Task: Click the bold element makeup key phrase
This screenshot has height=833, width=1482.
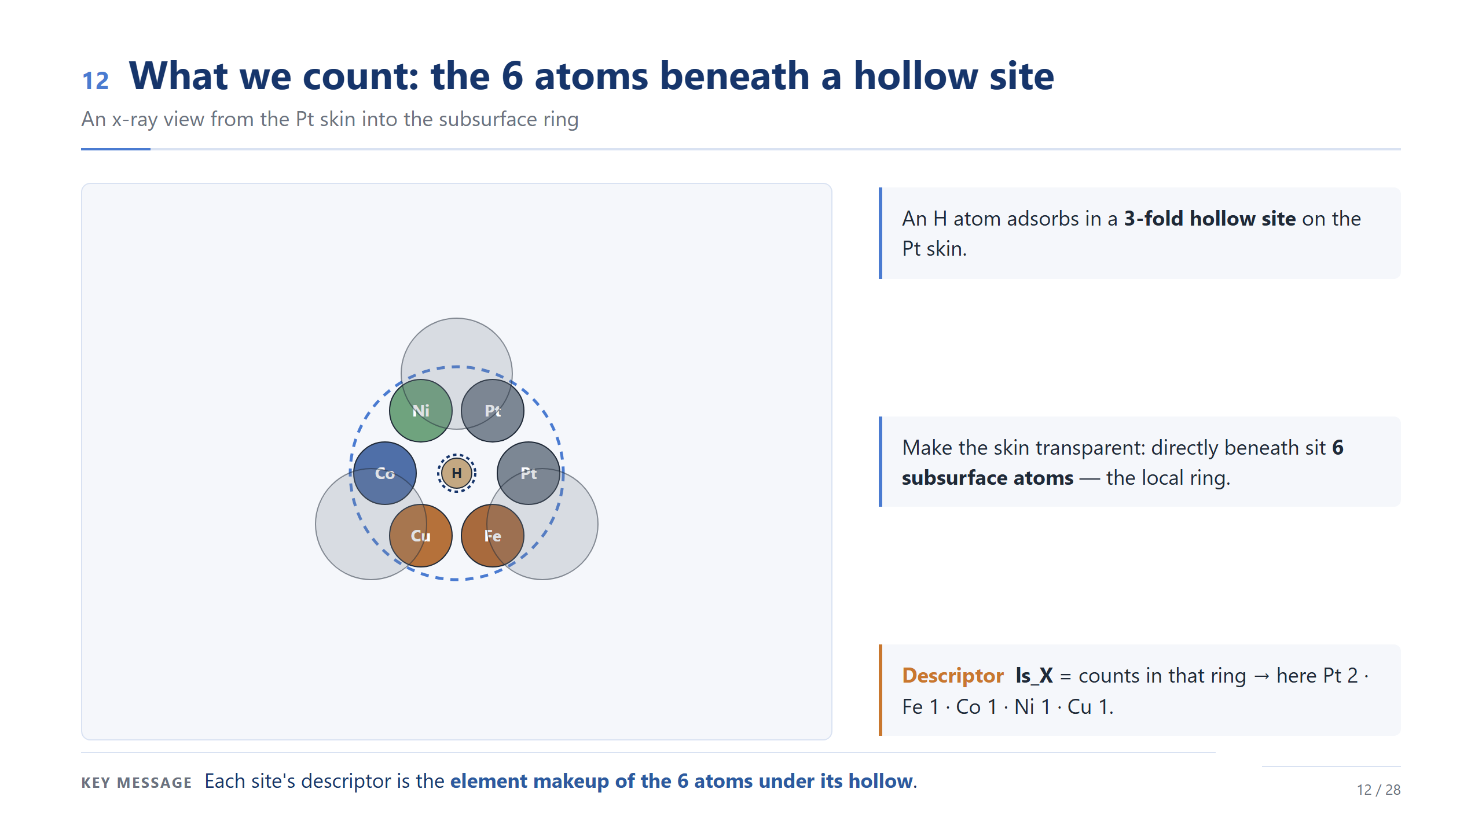Action: tap(681, 781)
